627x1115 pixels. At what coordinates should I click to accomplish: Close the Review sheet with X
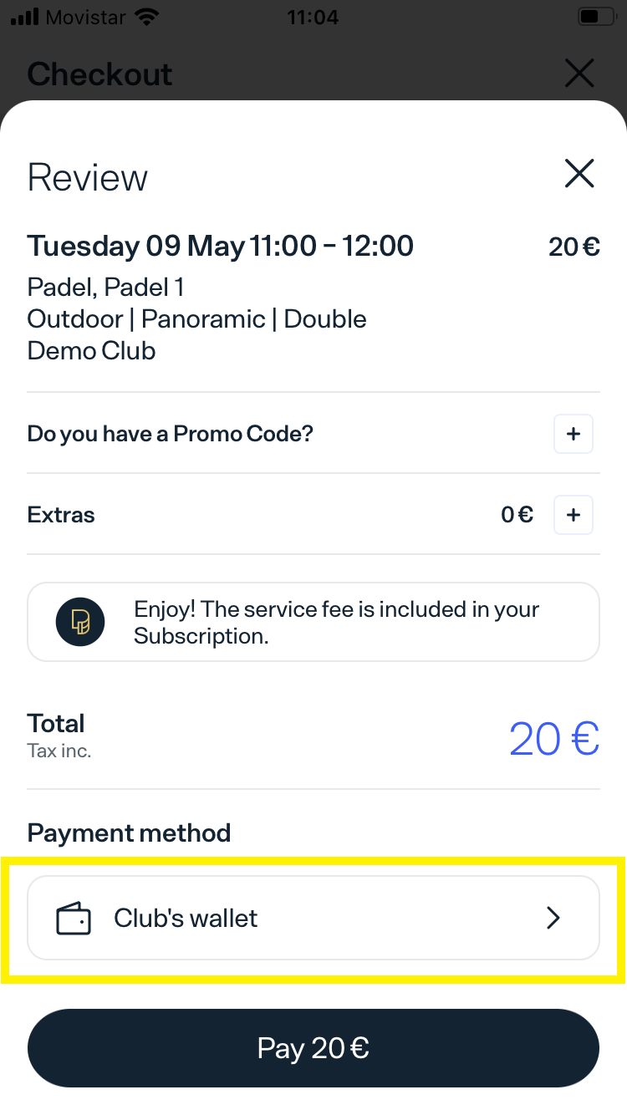click(x=579, y=174)
